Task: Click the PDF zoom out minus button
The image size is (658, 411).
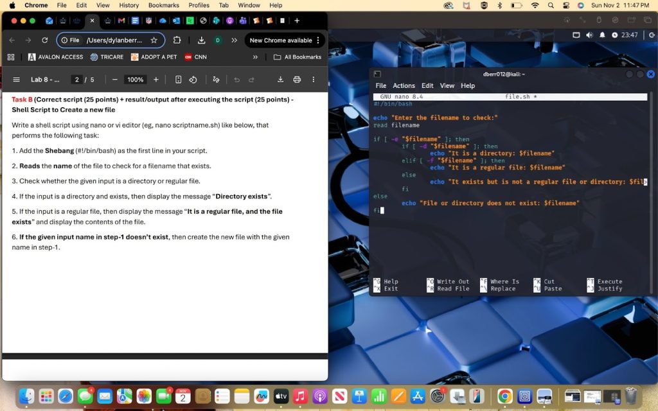Action: click(114, 80)
